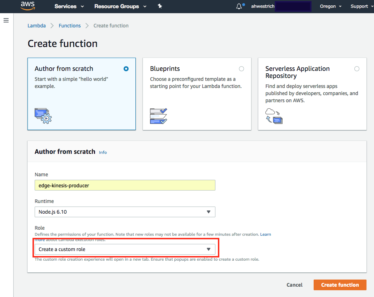
Task: Click the Create function breadcrumb text
Action: pos(111,26)
